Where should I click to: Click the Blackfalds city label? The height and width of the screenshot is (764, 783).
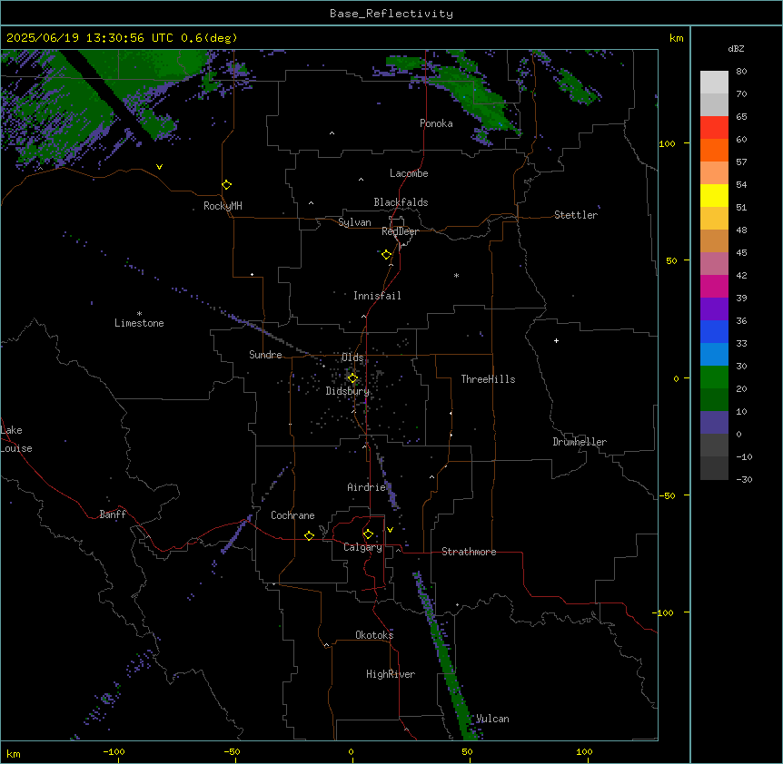401,202
